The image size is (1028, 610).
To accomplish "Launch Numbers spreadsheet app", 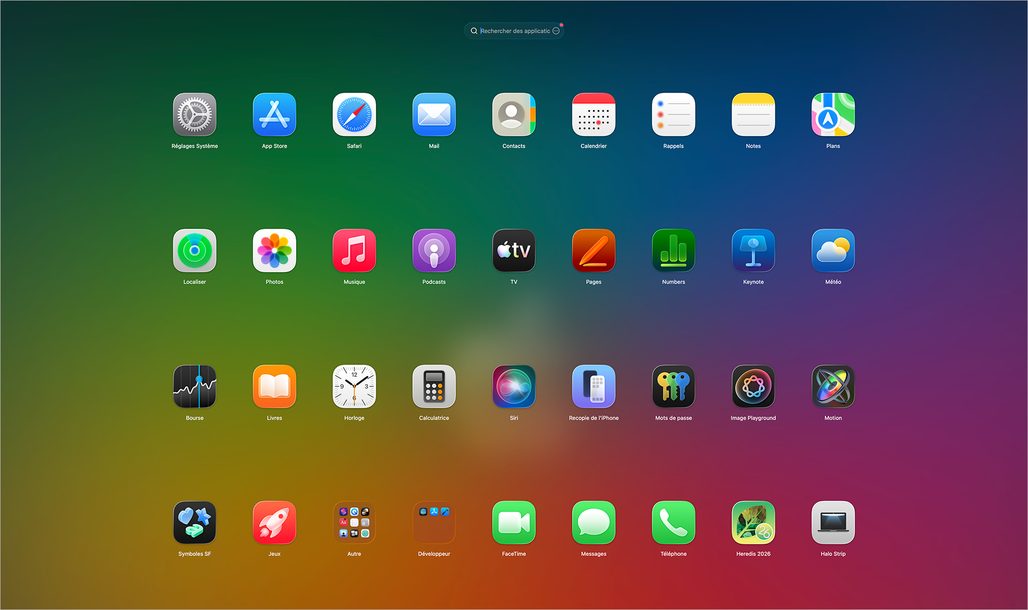I will pyautogui.click(x=673, y=250).
